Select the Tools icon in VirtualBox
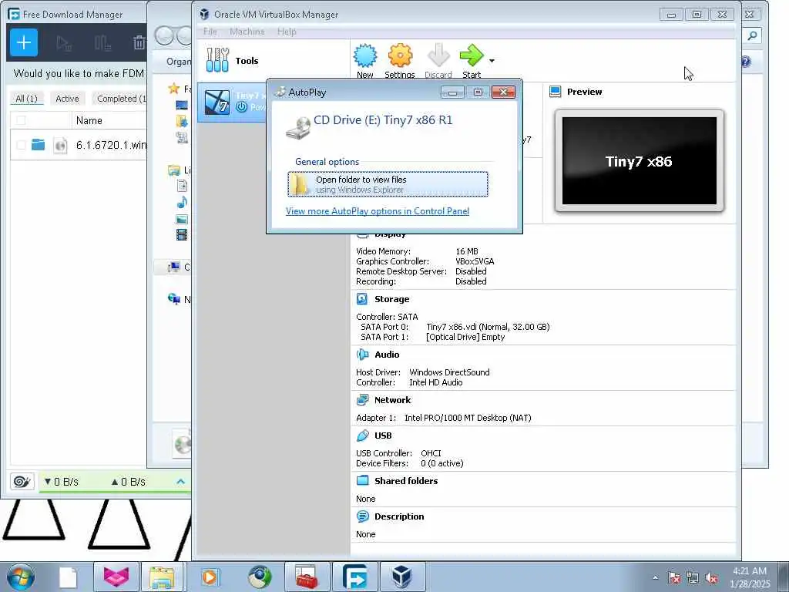Viewport: 789px width, 592px height. tap(217, 60)
